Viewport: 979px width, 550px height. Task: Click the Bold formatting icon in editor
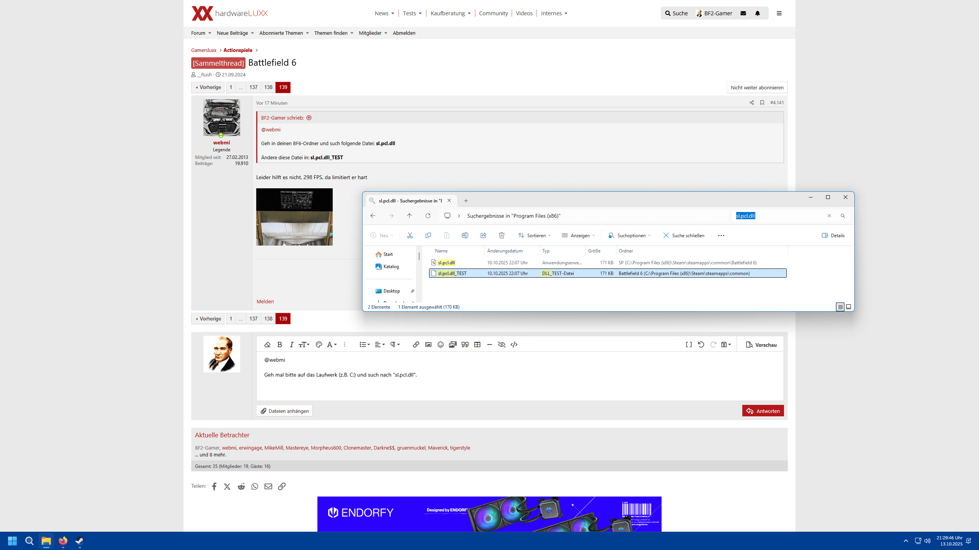[x=280, y=345]
